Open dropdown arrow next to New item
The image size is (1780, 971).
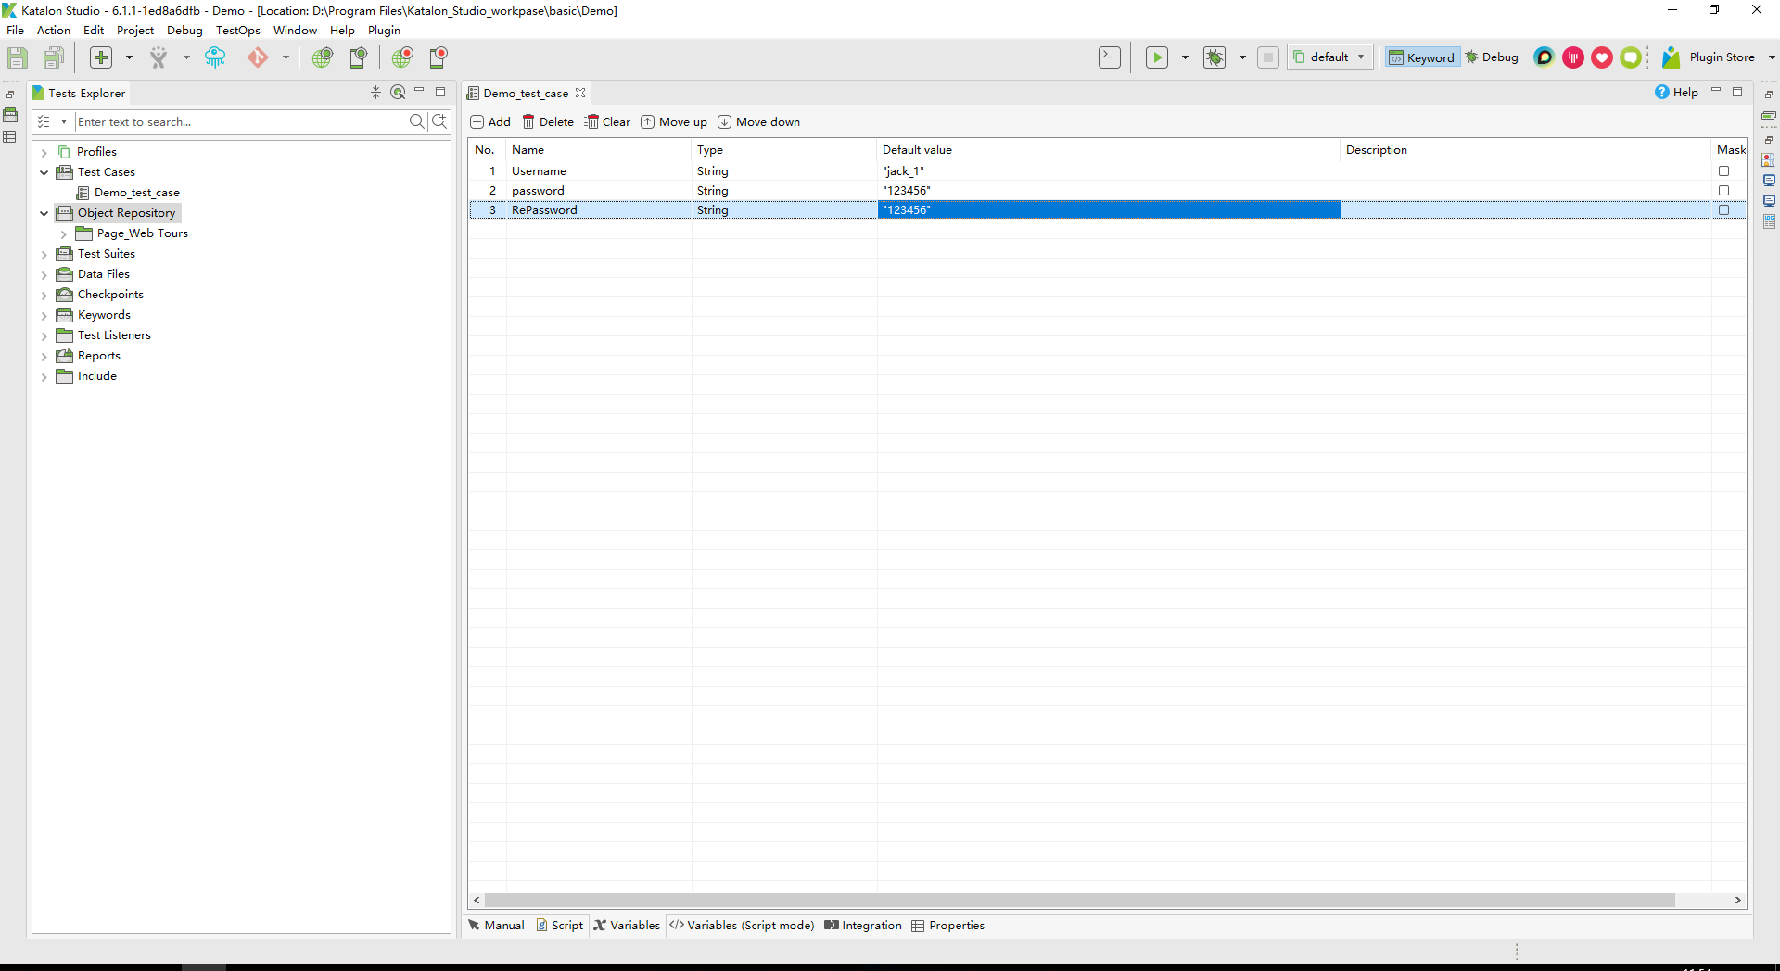[x=129, y=57]
